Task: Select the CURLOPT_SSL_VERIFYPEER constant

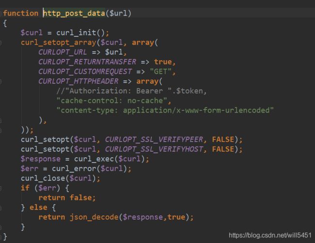Action: (x=154, y=139)
